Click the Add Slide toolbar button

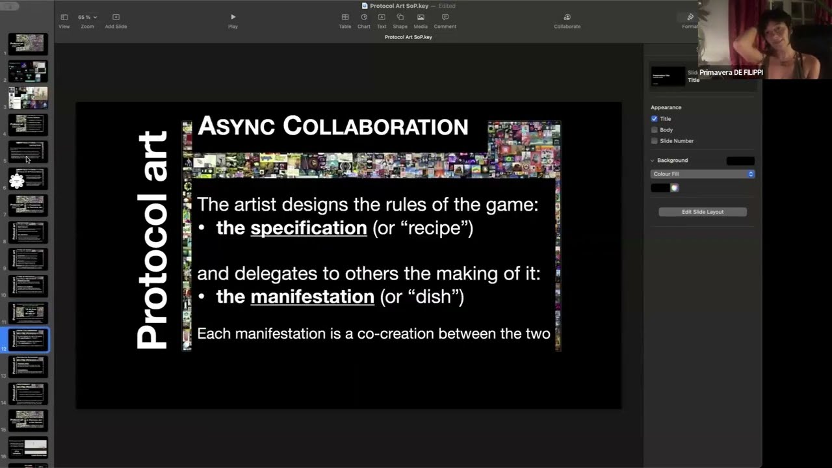116,21
